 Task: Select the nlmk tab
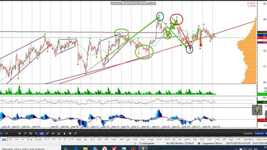(x=159, y=139)
